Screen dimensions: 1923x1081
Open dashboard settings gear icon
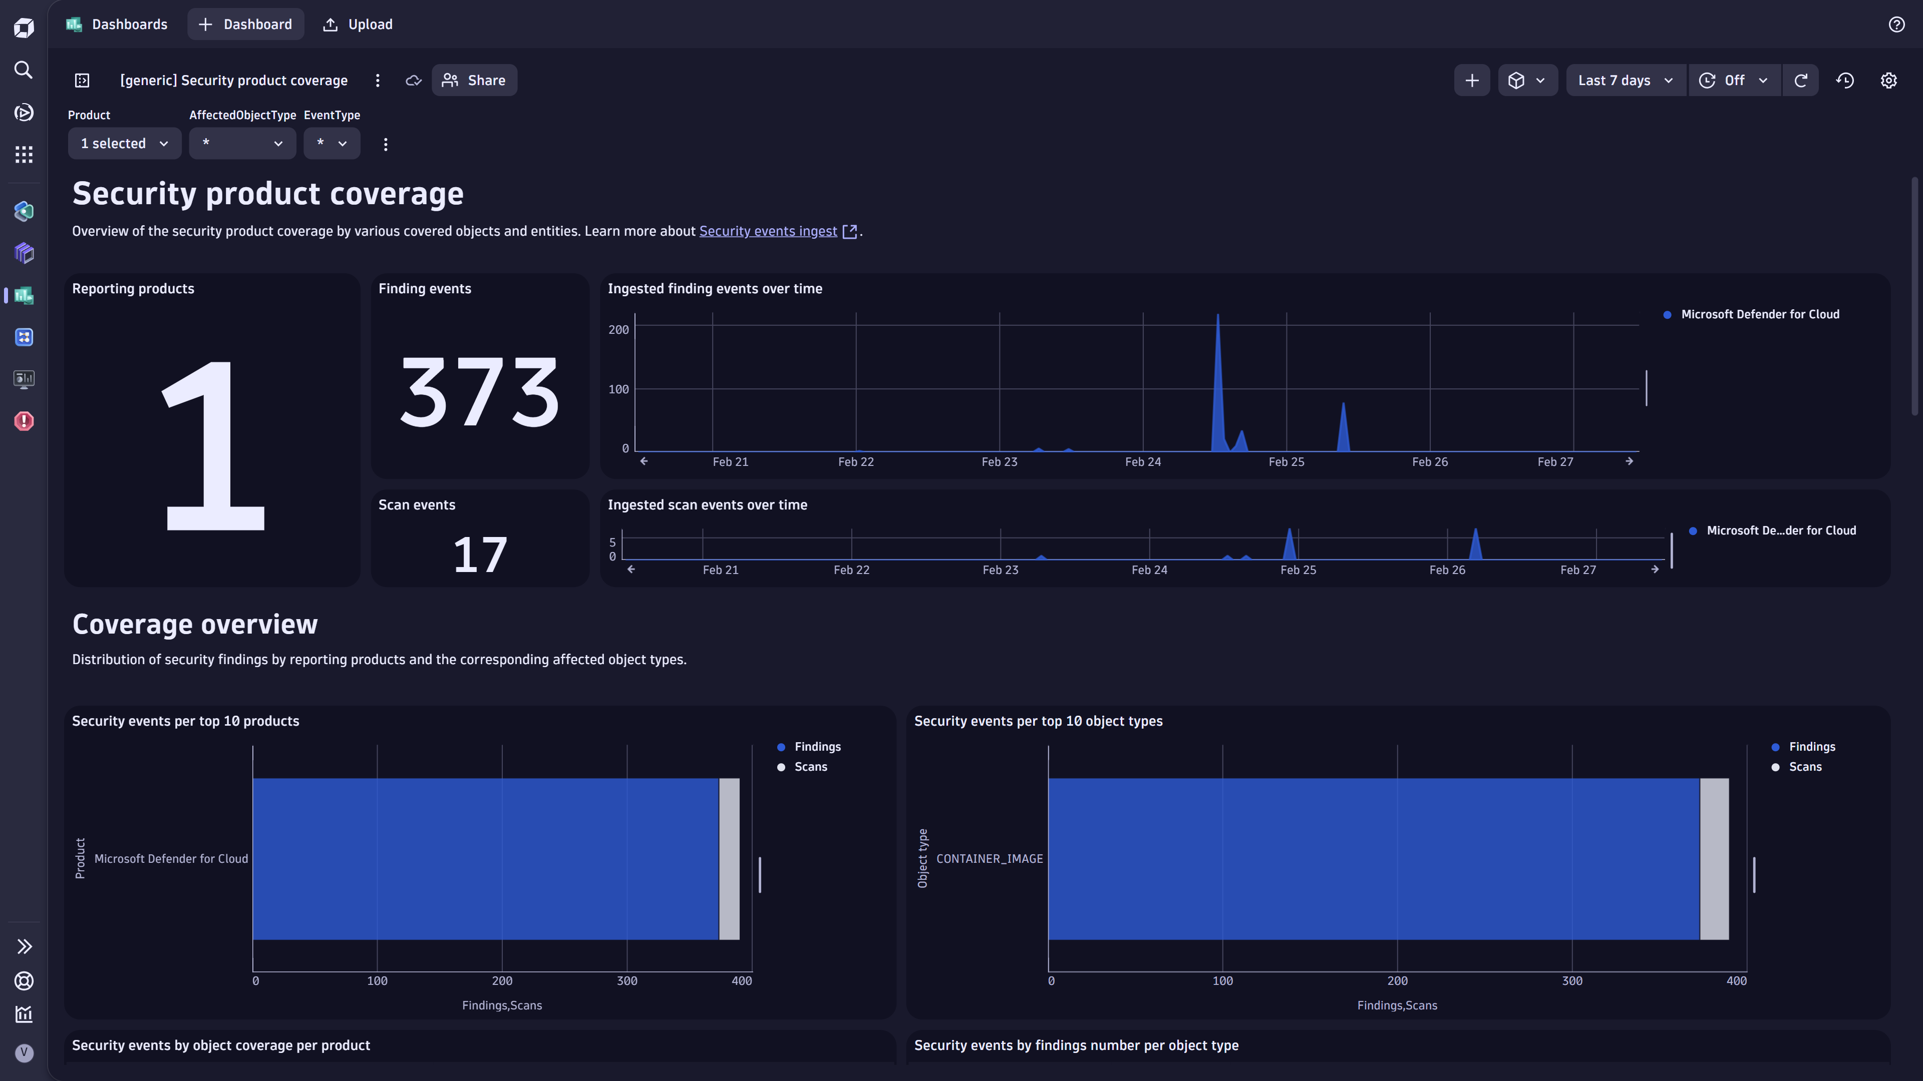[1888, 81]
